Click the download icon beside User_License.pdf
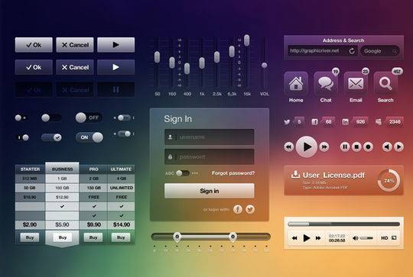The width and height of the screenshot is (413, 277). click(295, 174)
